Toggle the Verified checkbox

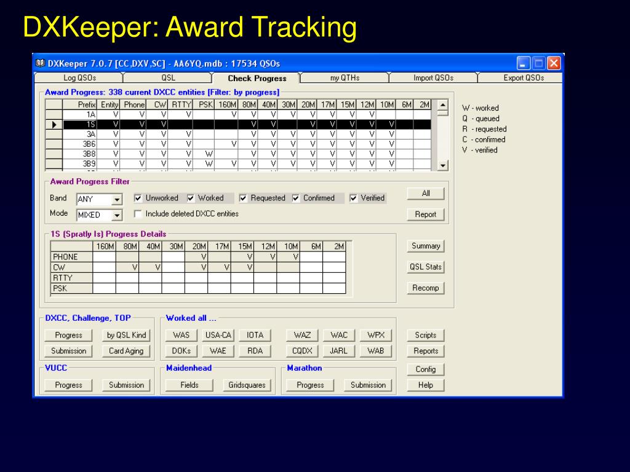[354, 198]
